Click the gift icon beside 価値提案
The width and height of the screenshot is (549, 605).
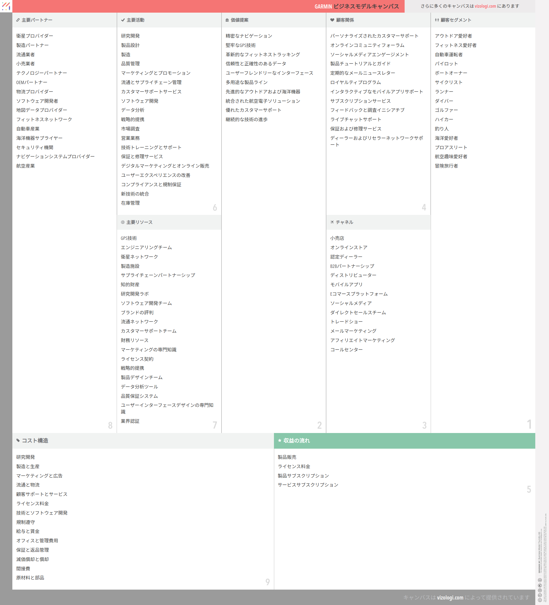227,20
